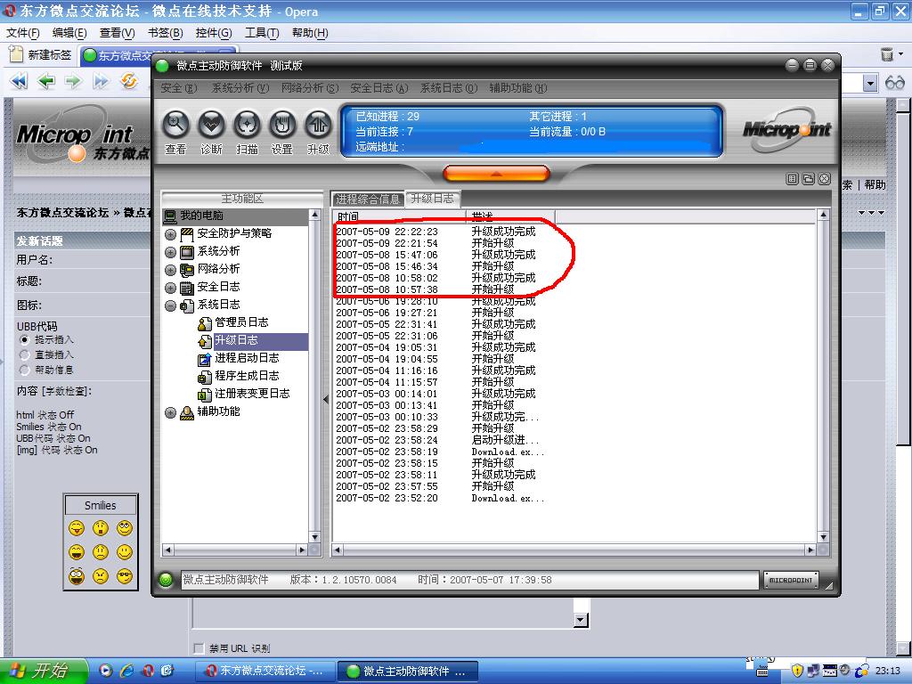Select 我的电脑 root tree item
This screenshot has height=684, width=912.
pyautogui.click(x=201, y=216)
